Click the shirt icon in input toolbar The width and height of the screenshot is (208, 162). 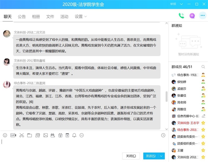(x=38, y=135)
